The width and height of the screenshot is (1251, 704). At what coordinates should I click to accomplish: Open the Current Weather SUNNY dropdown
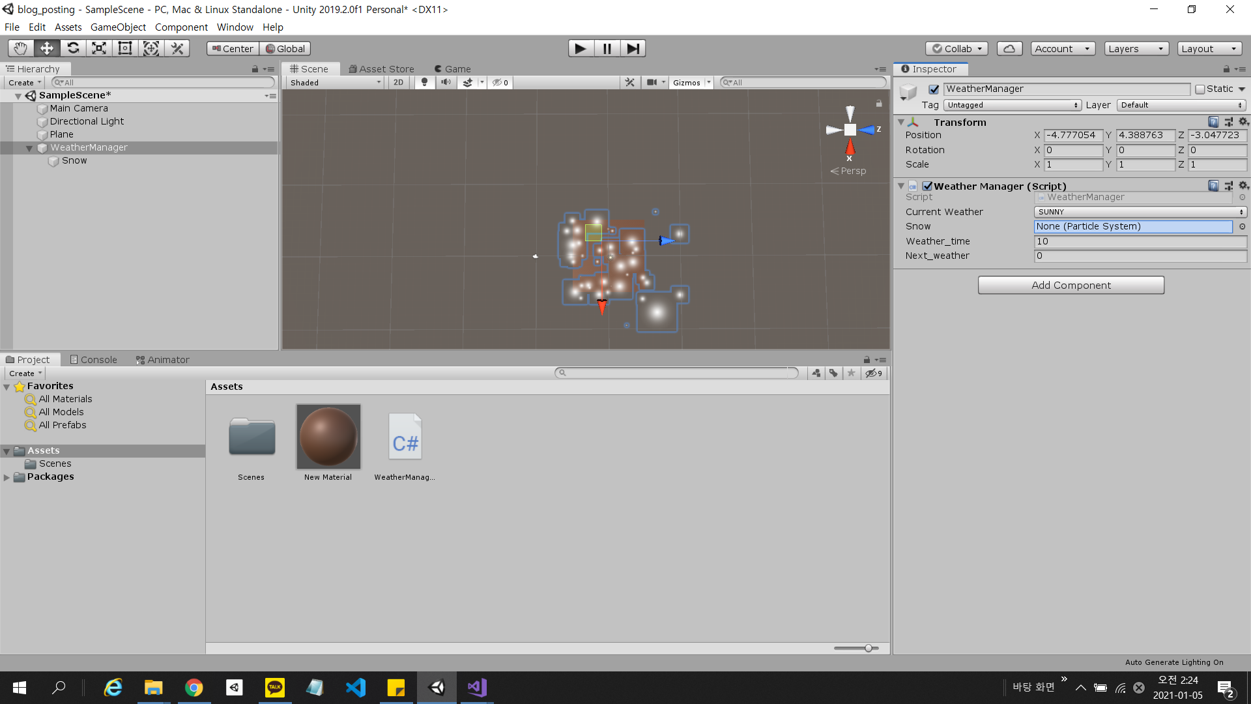click(x=1140, y=212)
